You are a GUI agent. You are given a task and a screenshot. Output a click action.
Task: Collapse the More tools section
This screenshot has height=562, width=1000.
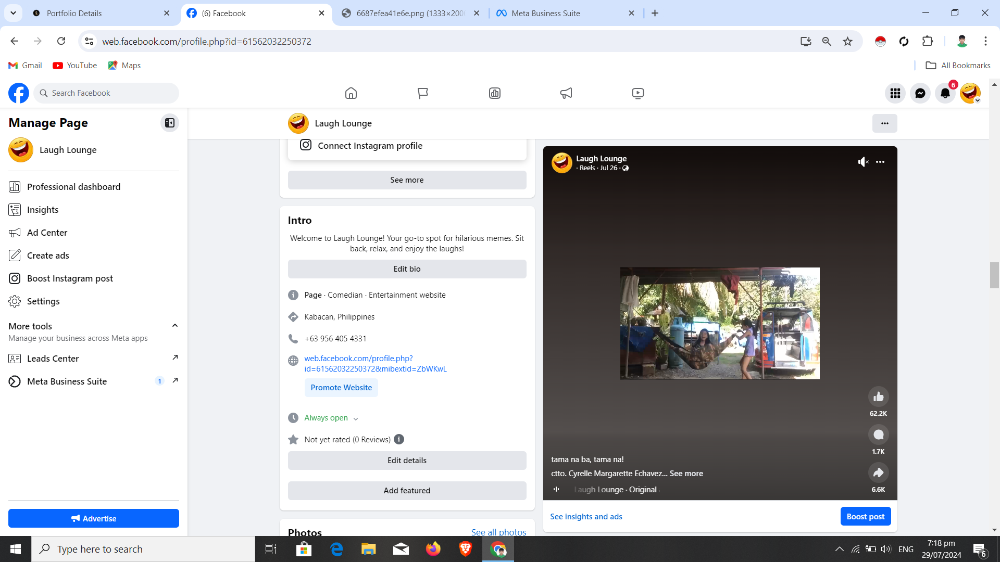tap(175, 326)
